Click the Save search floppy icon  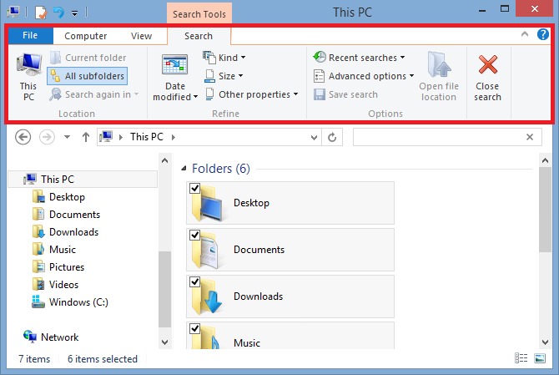(x=319, y=94)
